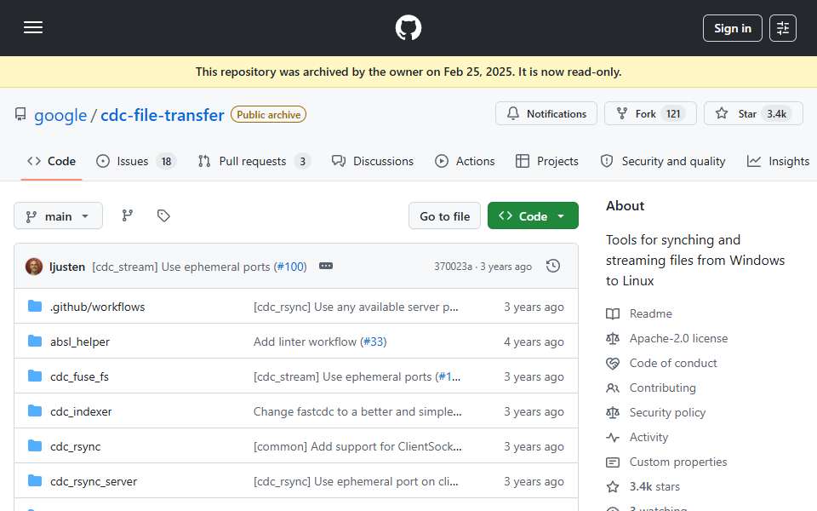Open the cdc_rsync folder
This screenshot has width=817, height=511.
[75, 447]
